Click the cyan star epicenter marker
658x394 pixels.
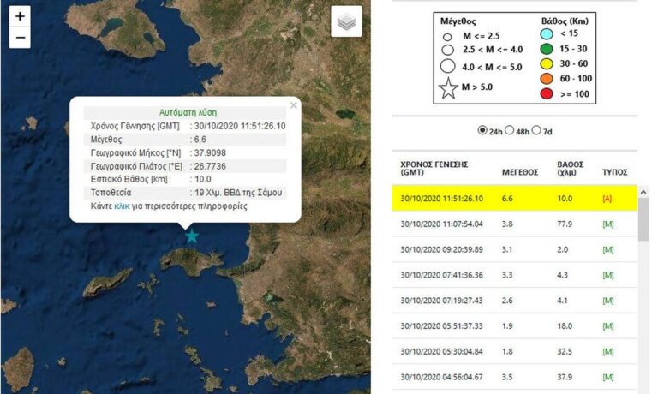pos(192,236)
